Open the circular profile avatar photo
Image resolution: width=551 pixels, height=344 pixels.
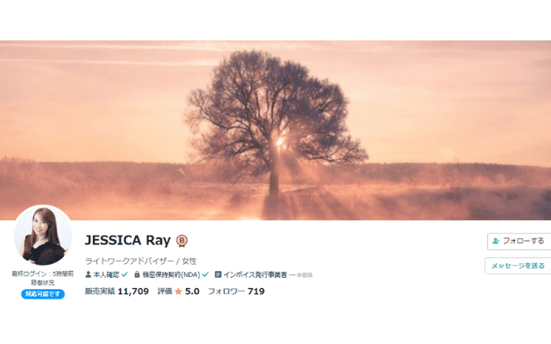click(43, 235)
